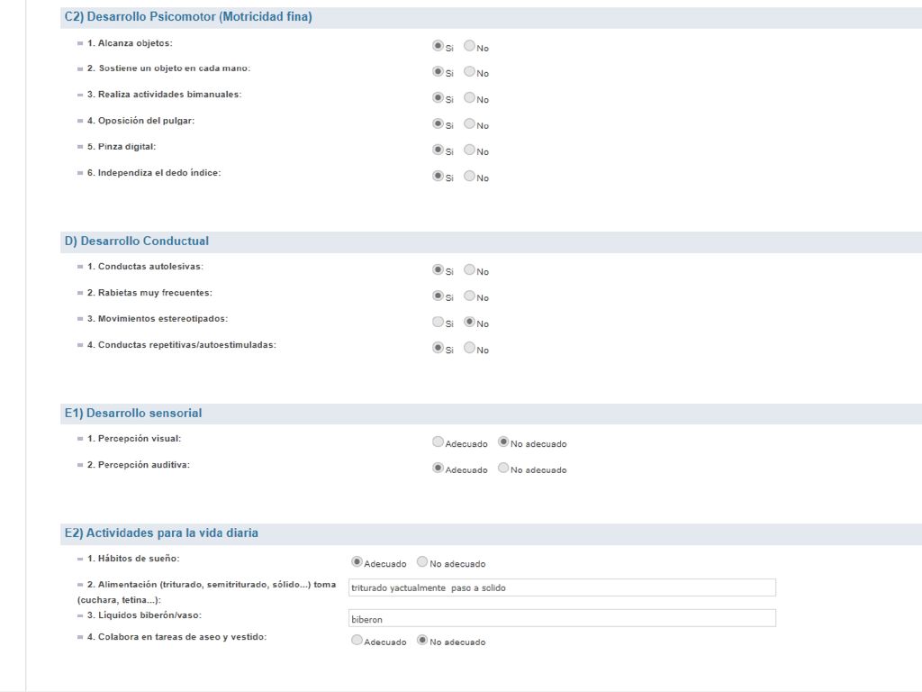
Task: Focus the Líquidos biberón/vaso input field
Action: (x=562, y=618)
